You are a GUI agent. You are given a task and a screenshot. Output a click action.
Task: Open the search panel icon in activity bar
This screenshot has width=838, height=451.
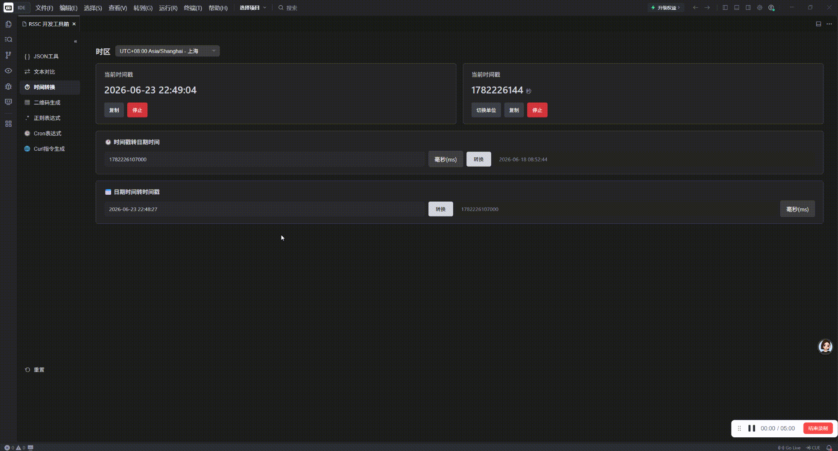click(8, 39)
